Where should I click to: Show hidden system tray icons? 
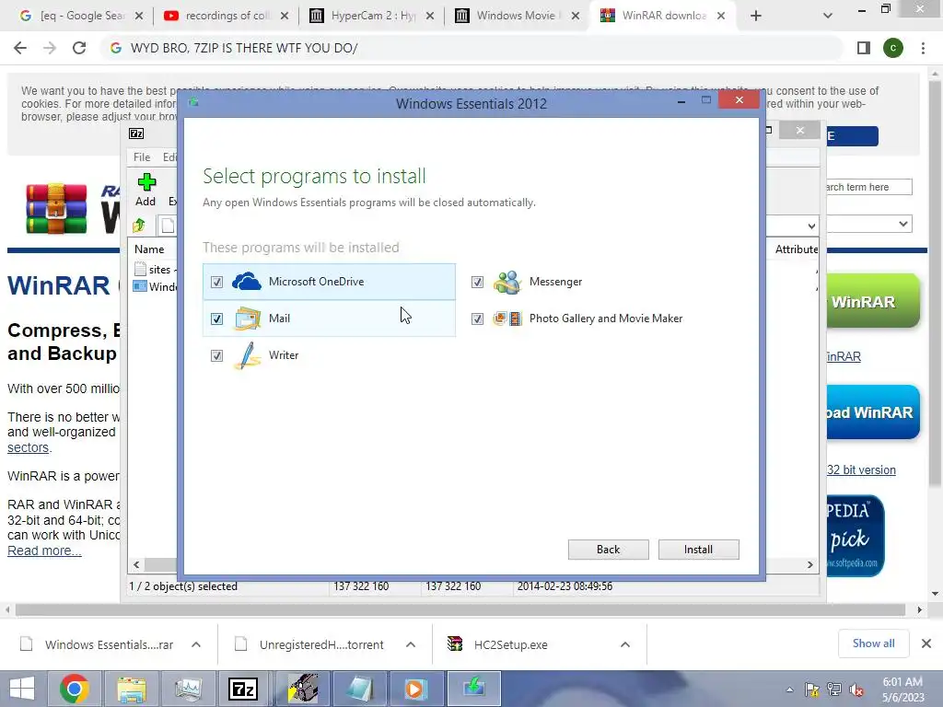point(789,690)
